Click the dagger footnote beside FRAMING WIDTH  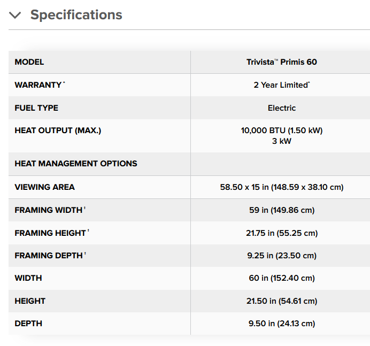coord(84,208)
